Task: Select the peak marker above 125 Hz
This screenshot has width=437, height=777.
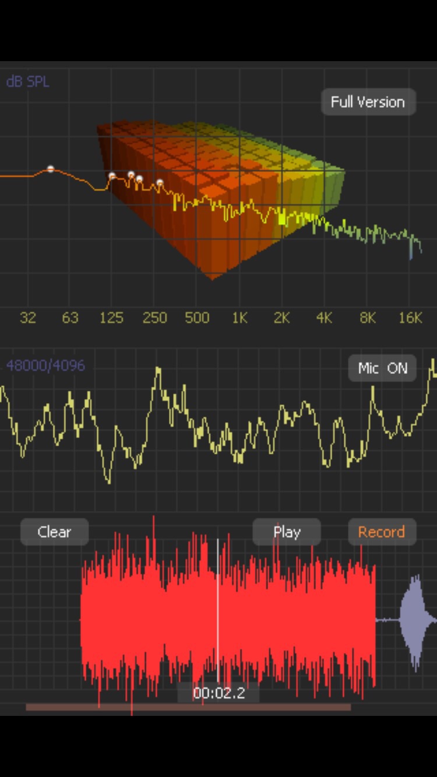Action: [112, 176]
